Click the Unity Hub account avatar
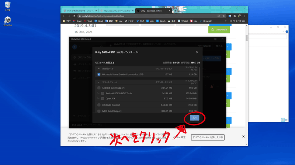Screen dimensions: 295x165 [x=75, y=47]
